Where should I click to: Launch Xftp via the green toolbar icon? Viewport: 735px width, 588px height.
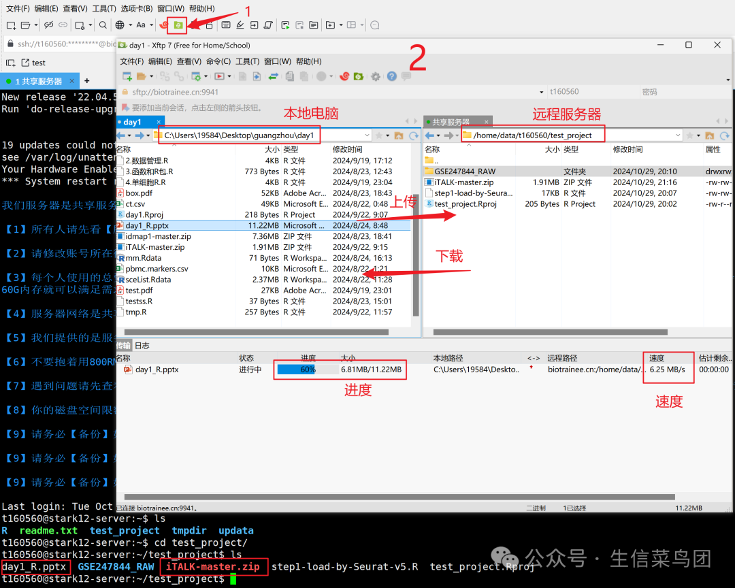(x=178, y=25)
